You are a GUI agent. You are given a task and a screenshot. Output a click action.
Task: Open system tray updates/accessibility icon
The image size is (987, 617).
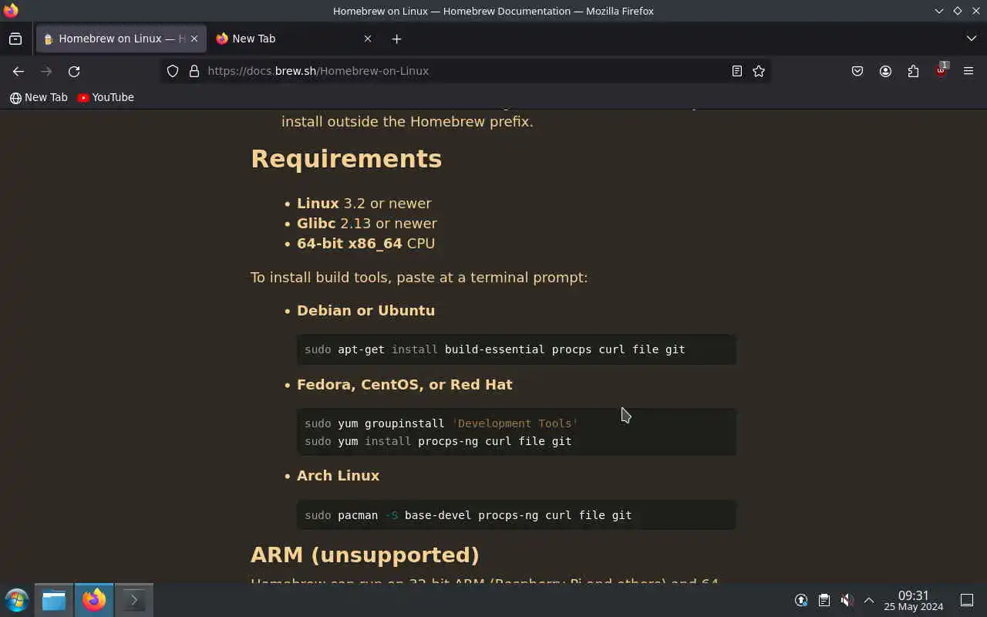[x=801, y=600]
